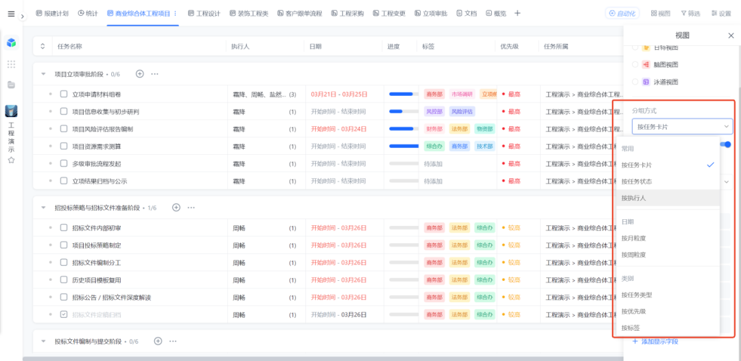Open the 分组方式 dropdown showing 按任务卡片
Image resolution: width=741 pixels, height=361 pixels.
[x=683, y=127]
